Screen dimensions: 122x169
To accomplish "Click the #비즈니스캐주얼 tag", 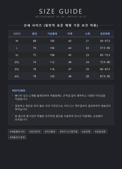I will [68, 131].
